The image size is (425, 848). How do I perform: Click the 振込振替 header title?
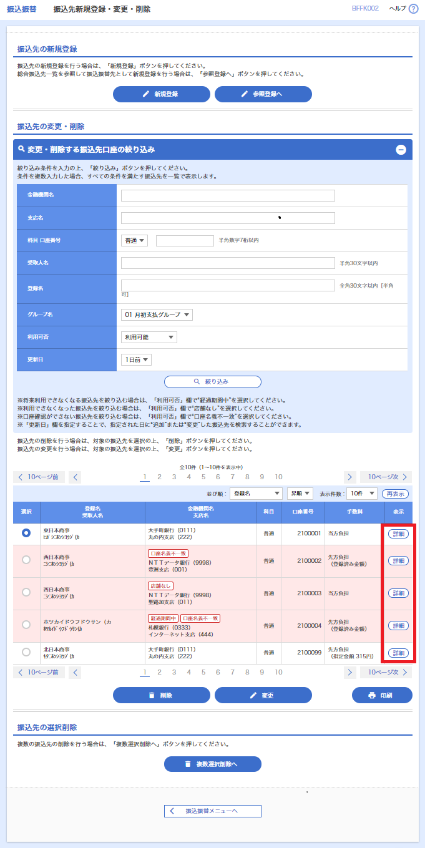(21, 9)
